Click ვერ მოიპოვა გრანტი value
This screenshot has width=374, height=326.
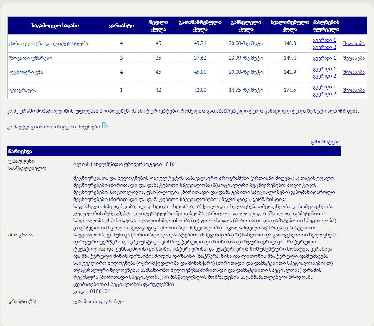point(99,302)
